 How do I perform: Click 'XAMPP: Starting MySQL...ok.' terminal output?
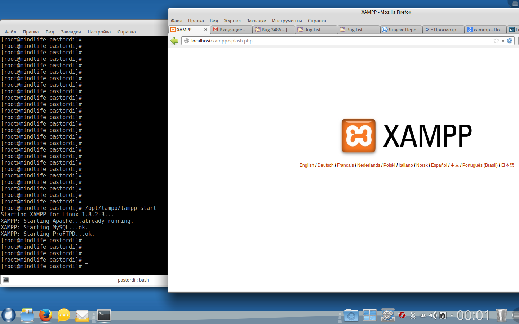pyautogui.click(x=44, y=228)
